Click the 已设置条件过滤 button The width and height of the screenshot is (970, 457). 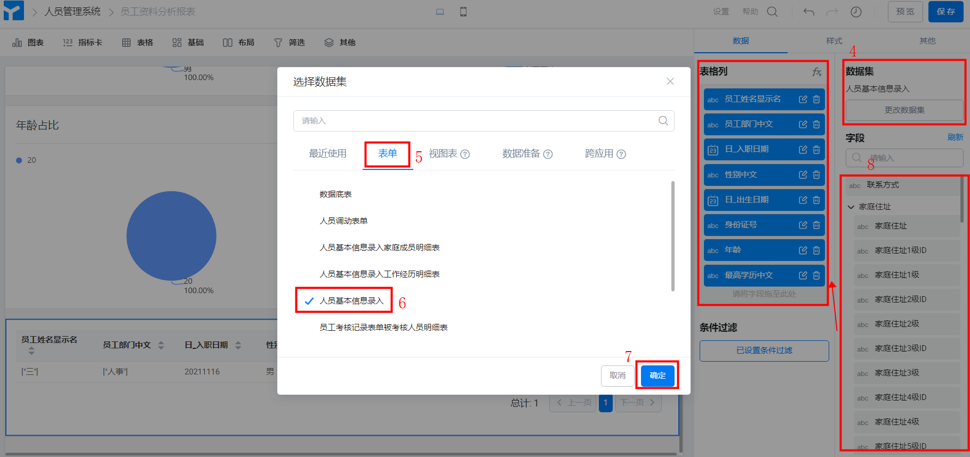click(x=764, y=350)
